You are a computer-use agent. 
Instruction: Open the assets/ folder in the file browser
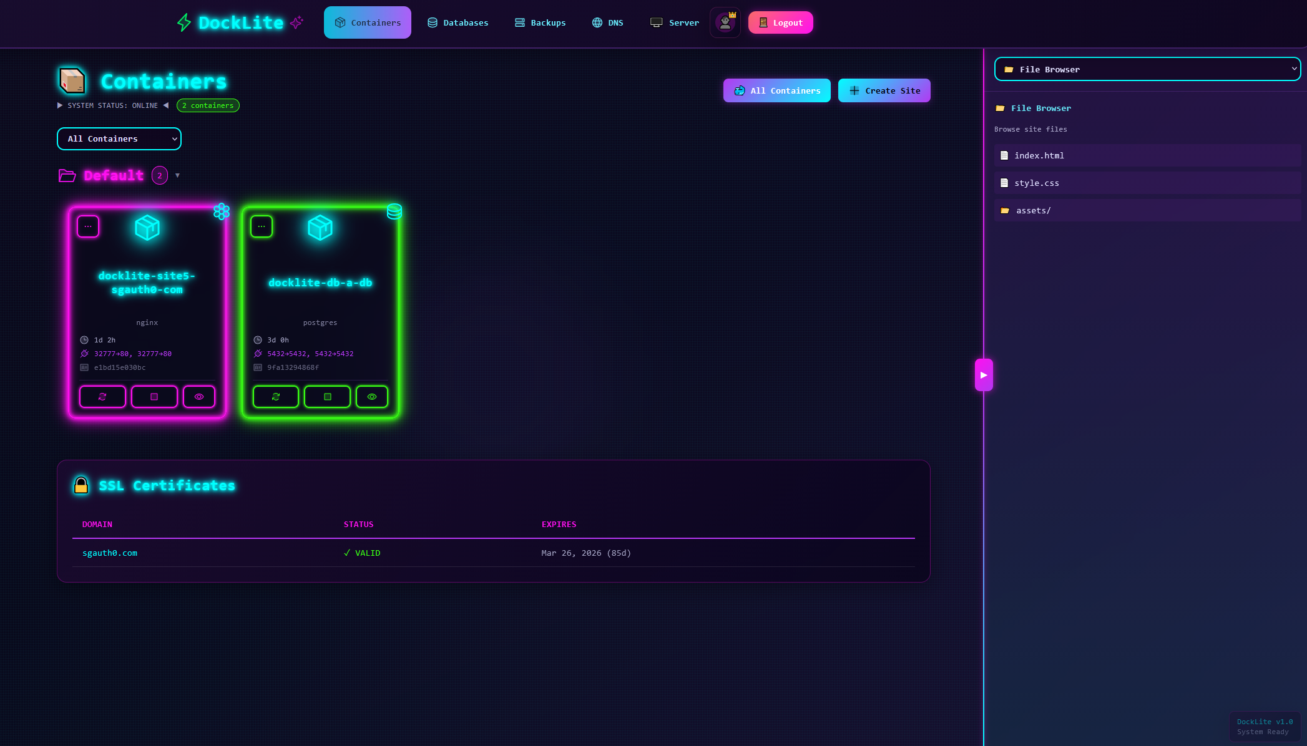click(x=1033, y=210)
